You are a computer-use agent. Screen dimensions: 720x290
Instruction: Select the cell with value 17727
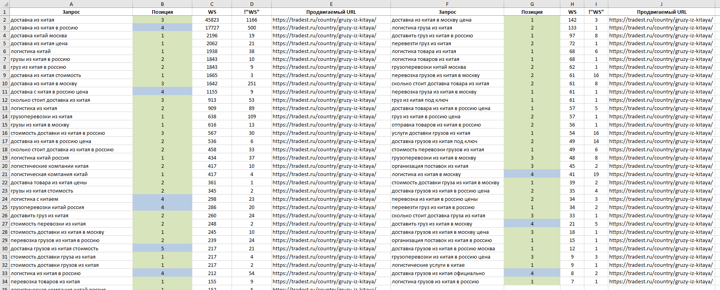click(212, 28)
